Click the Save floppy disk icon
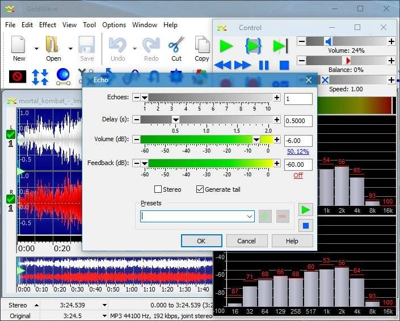 (x=86, y=45)
